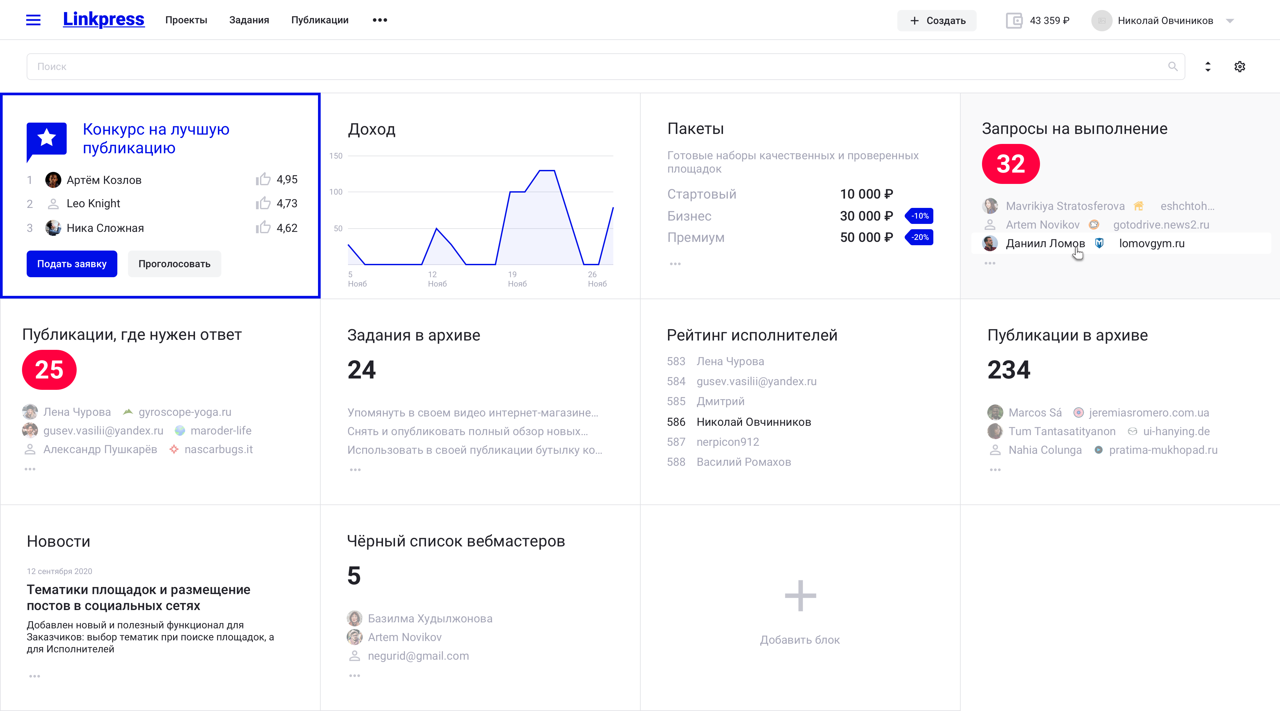Viewport: 1280px width, 711px height.
Task: Open the Публикации menu item
Action: (320, 20)
